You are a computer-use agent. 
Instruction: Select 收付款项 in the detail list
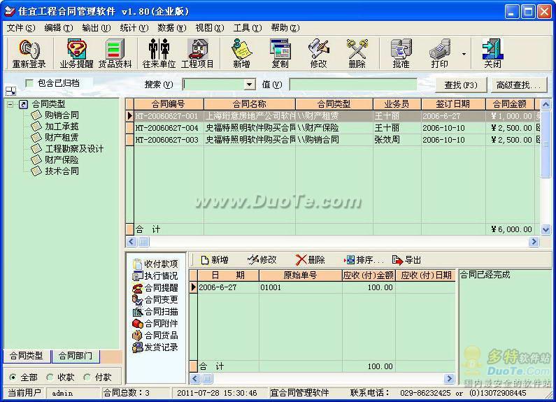[156, 264]
